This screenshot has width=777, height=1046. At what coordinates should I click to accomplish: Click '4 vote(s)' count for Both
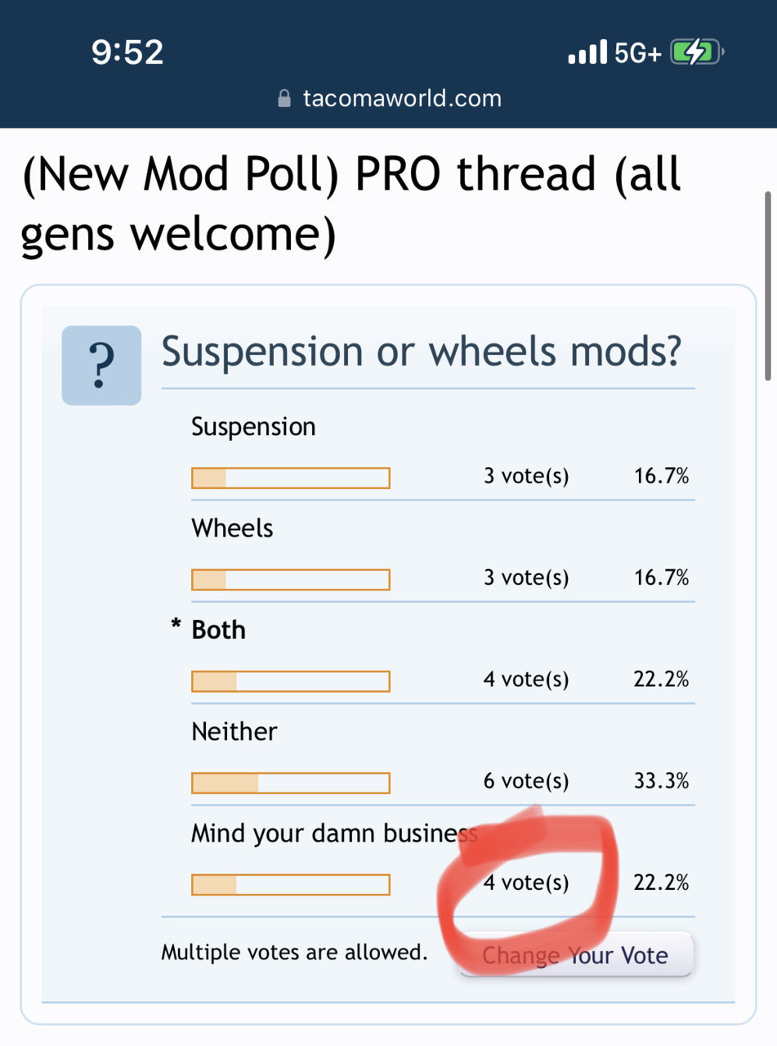(x=526, y=680)
